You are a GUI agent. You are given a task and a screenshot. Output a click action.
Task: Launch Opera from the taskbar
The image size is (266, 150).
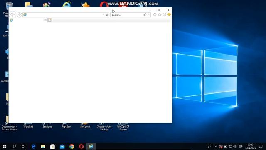click(x=81, y=146)
